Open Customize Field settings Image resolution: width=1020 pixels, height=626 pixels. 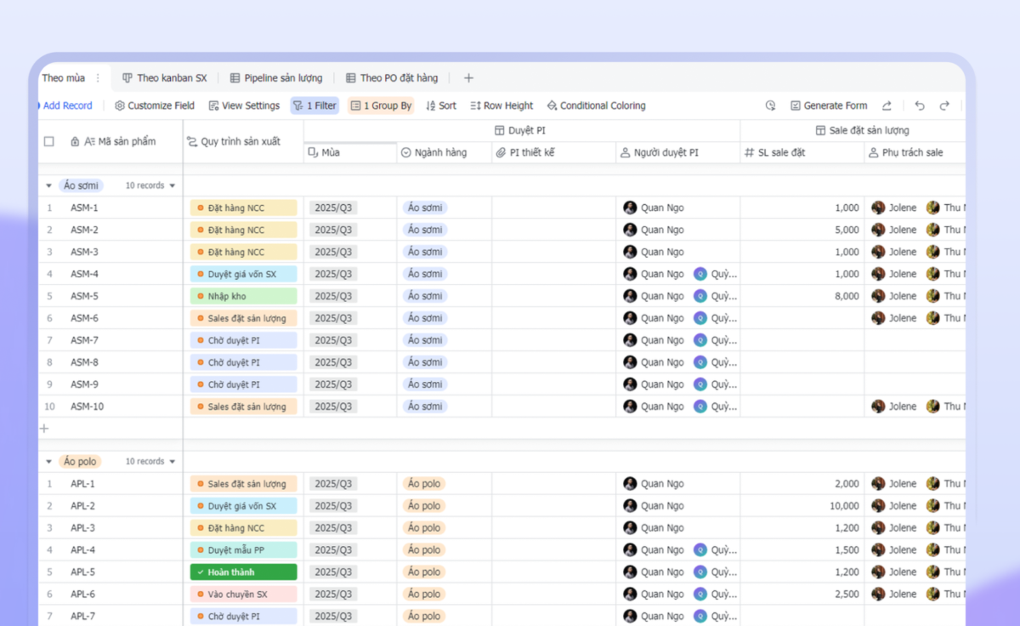[x=155, y=105]
